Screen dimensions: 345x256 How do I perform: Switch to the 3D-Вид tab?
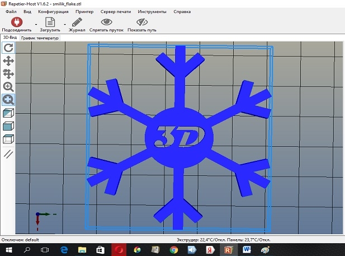point(10,38)
